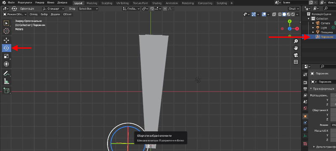The image size is (336, 151).
Task: Open the Render properties tab
Action: point(305,82)
